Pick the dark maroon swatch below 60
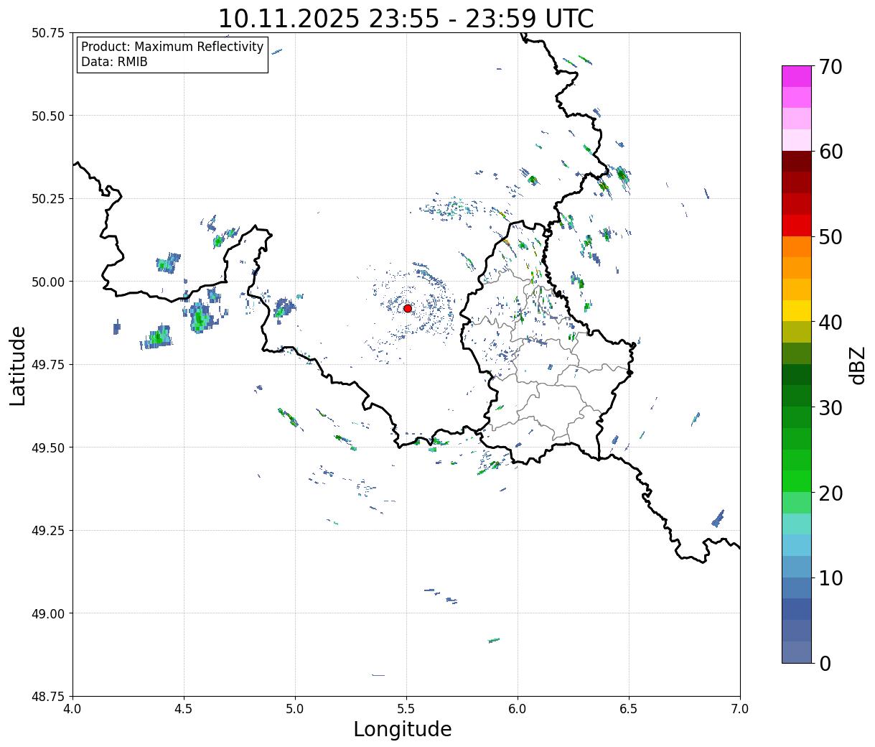Image resolution: width=875 pixels, height=747 pixels. [x=796, y=162]
